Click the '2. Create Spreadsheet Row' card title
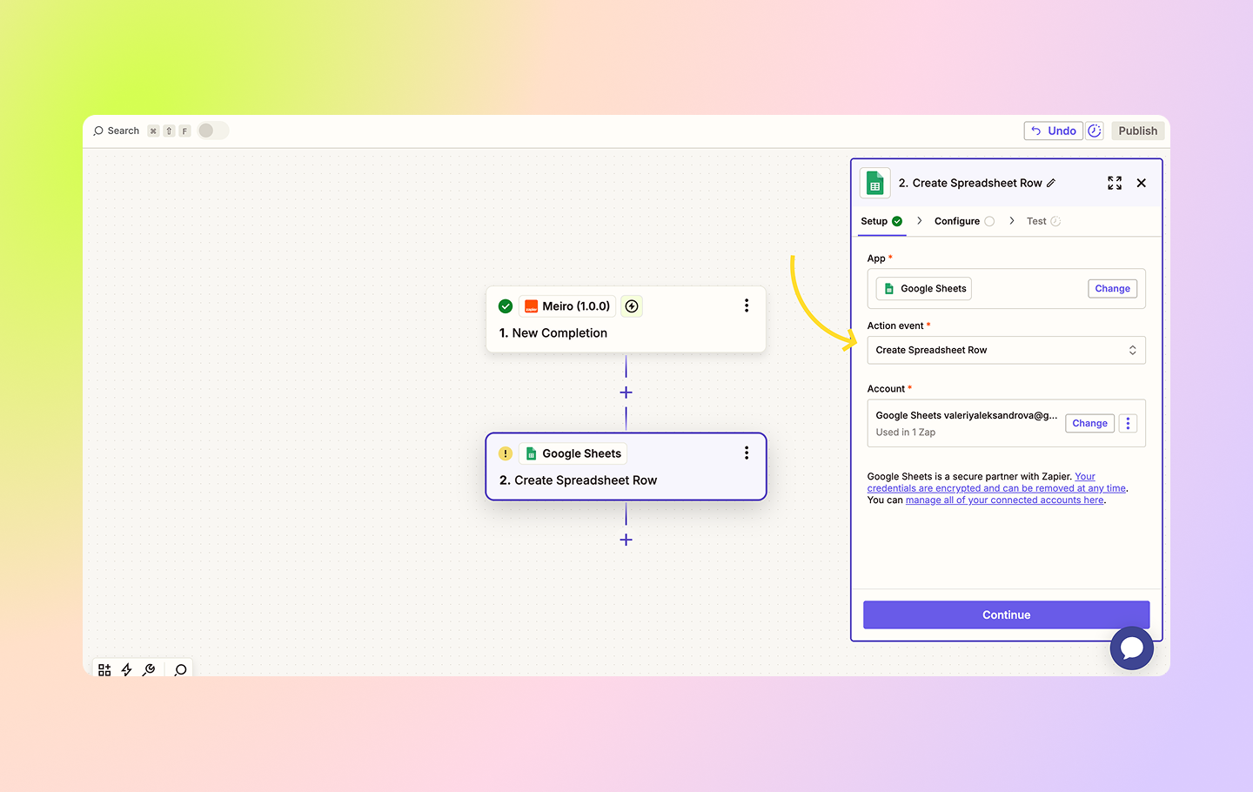This screenshot has height=792, width=1253. click(578, 480)
